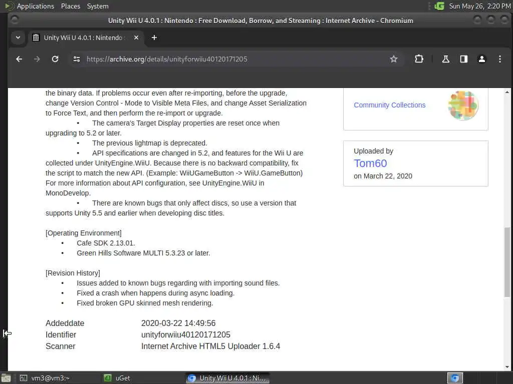The height and width of the screenshot is (384, 513).
Task: Click the Scanner value Internet Archive HTML5 Uploader
Action: click(x=210, y=346)
